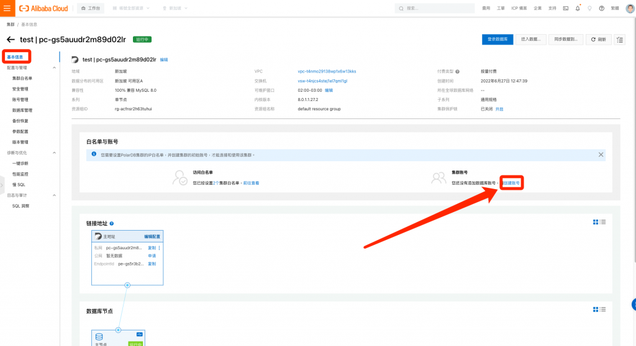
Task: Click the 创建账号 link
Action: click(x=511, y=183)
